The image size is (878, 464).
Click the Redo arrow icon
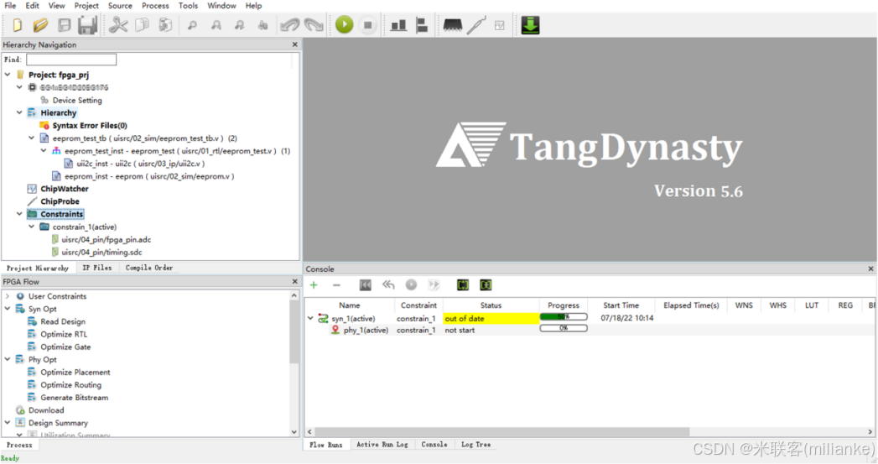point(314,25)
